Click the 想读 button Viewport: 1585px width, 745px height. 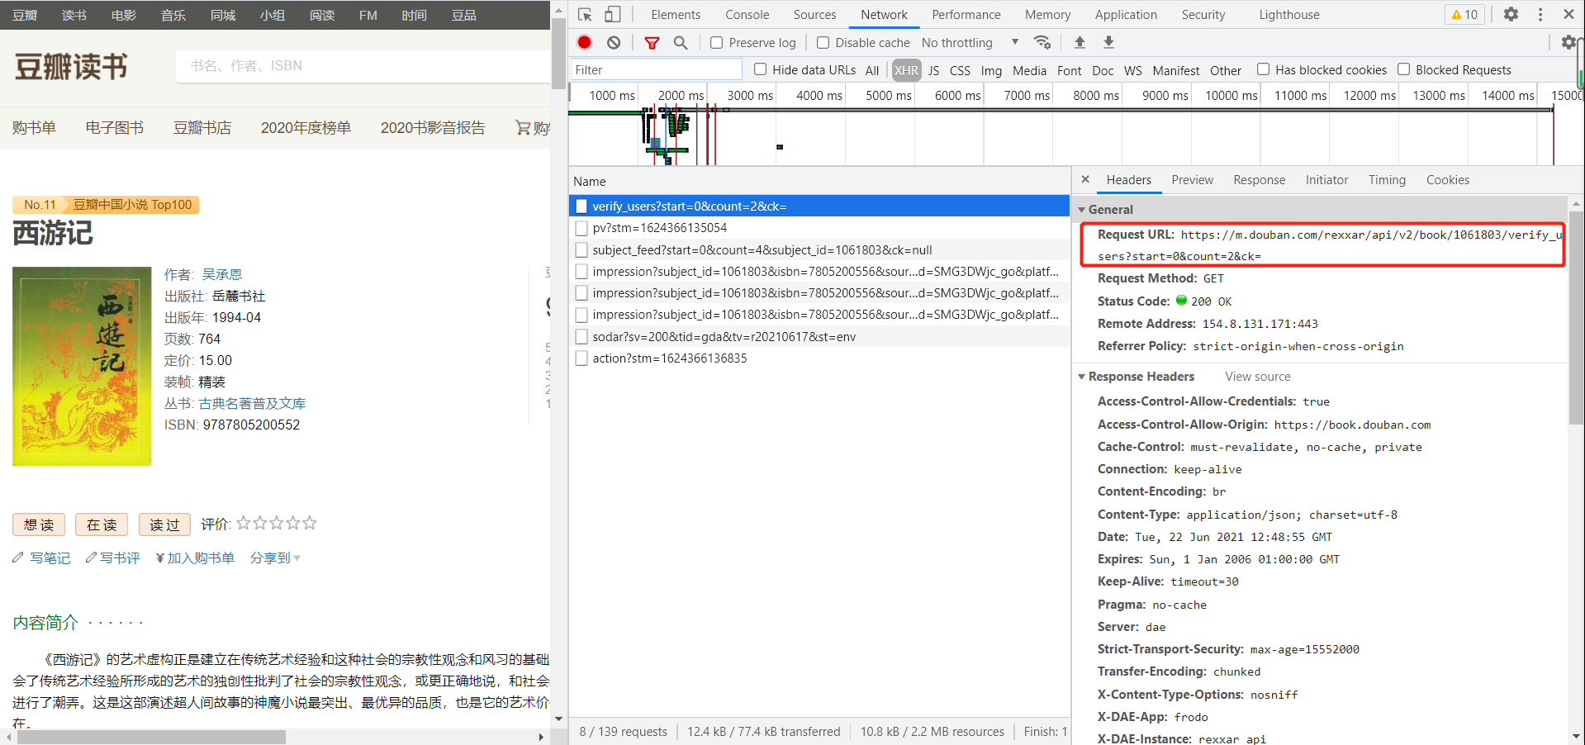tap(39, 524)
